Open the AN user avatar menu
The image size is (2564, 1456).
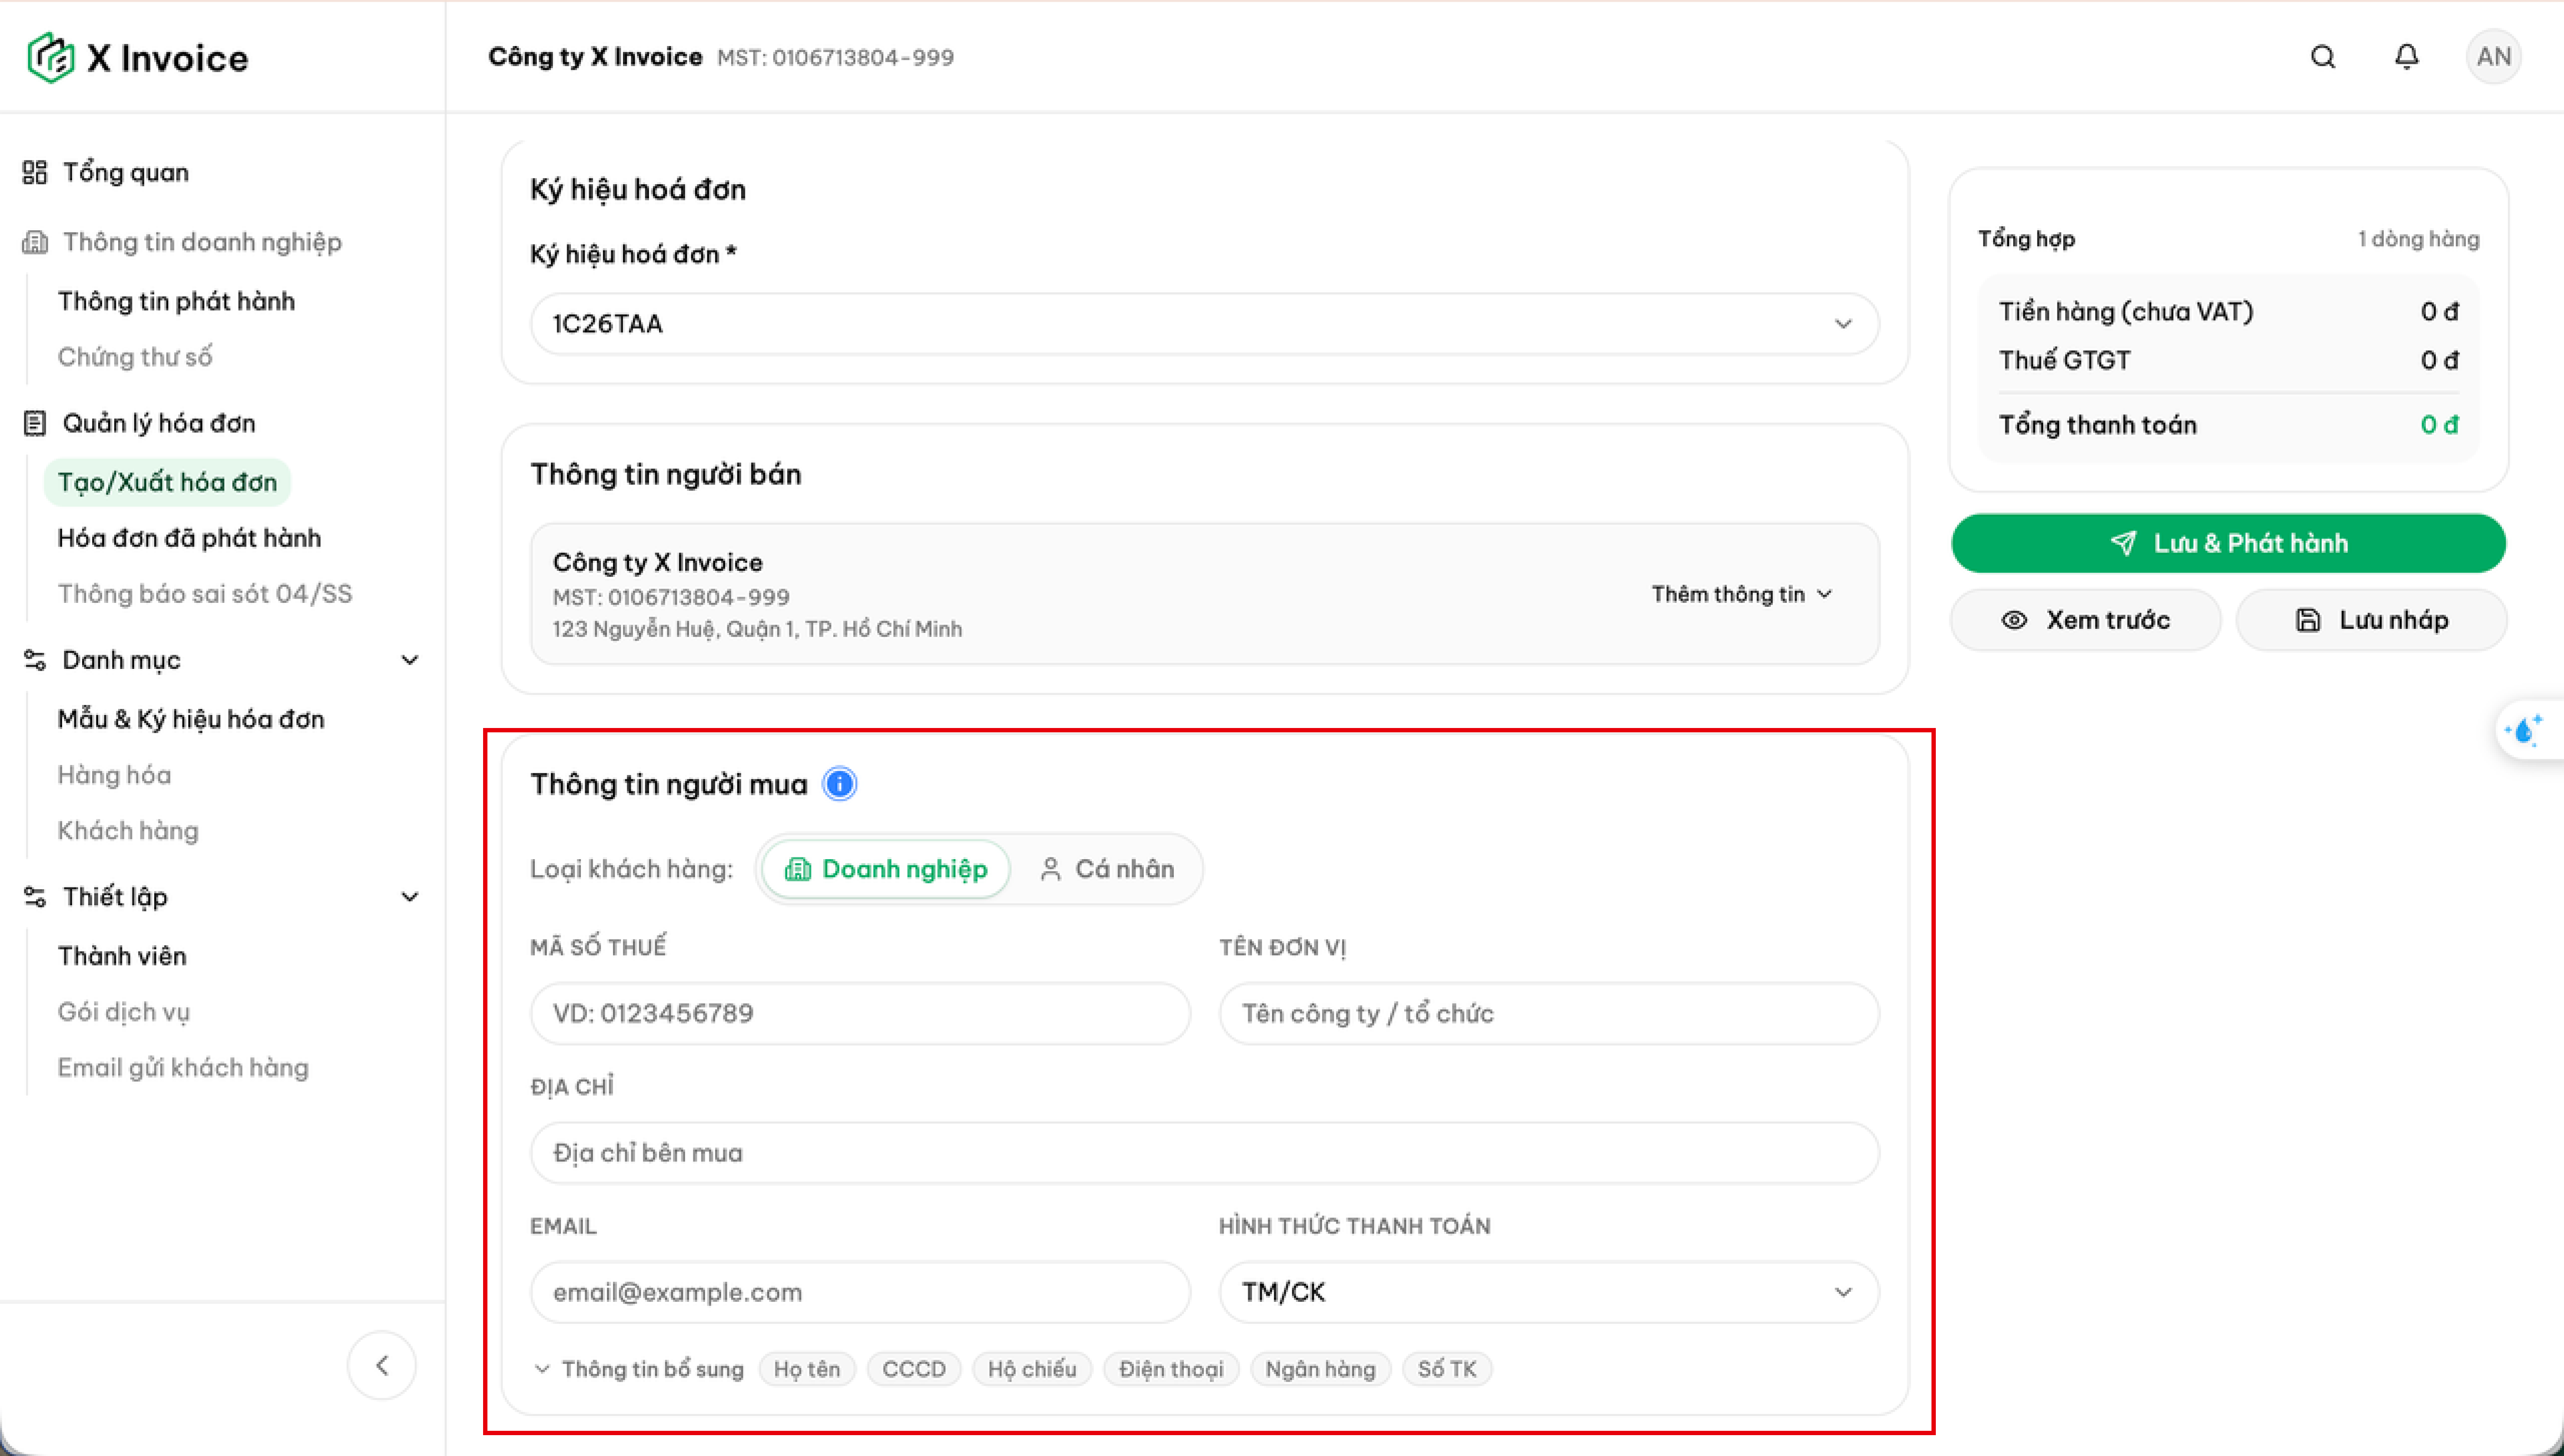pos(2493,57)
